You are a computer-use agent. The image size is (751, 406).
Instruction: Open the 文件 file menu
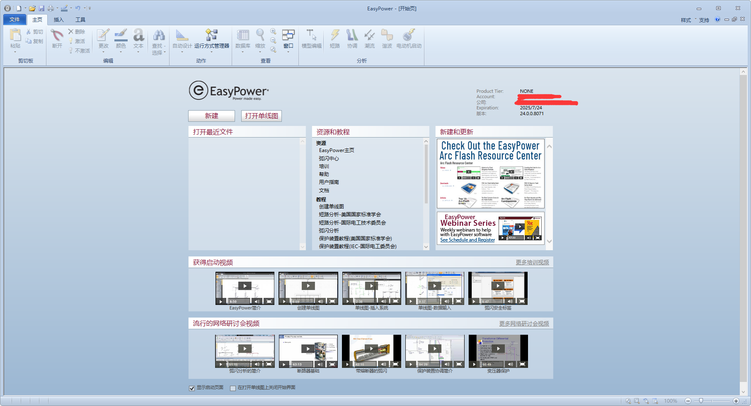(x=15, y=19)
